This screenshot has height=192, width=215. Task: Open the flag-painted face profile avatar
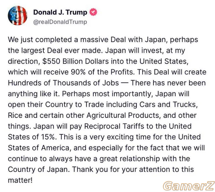(x=17, y=15)
